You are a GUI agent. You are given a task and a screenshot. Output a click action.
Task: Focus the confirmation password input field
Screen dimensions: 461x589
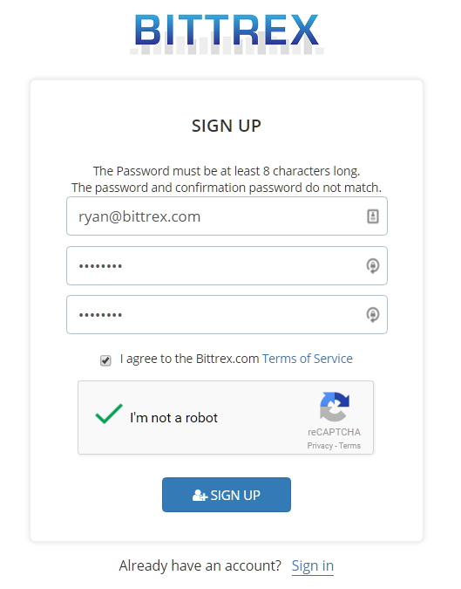227,315
